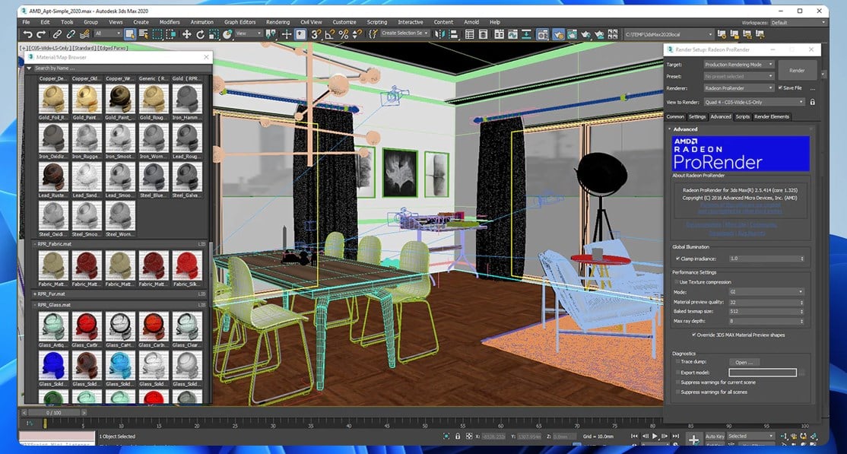Toggle the Save File checkbox

coord(780,87)
